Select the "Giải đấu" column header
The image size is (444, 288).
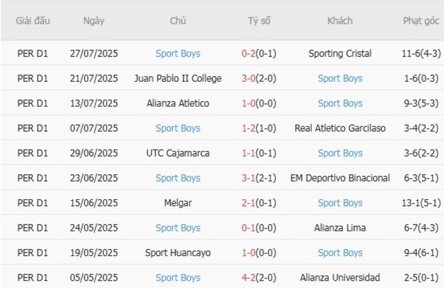click(33, 20)
